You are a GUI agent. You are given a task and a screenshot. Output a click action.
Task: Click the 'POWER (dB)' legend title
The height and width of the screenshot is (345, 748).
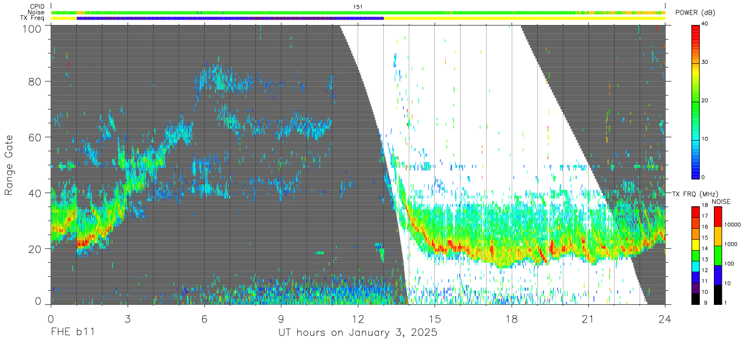696,13
